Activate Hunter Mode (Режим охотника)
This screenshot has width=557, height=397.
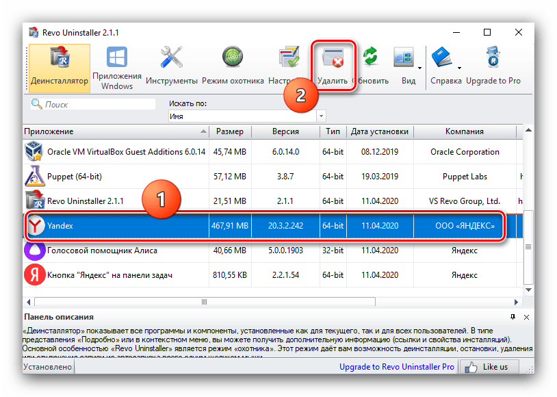click(233, 68)
